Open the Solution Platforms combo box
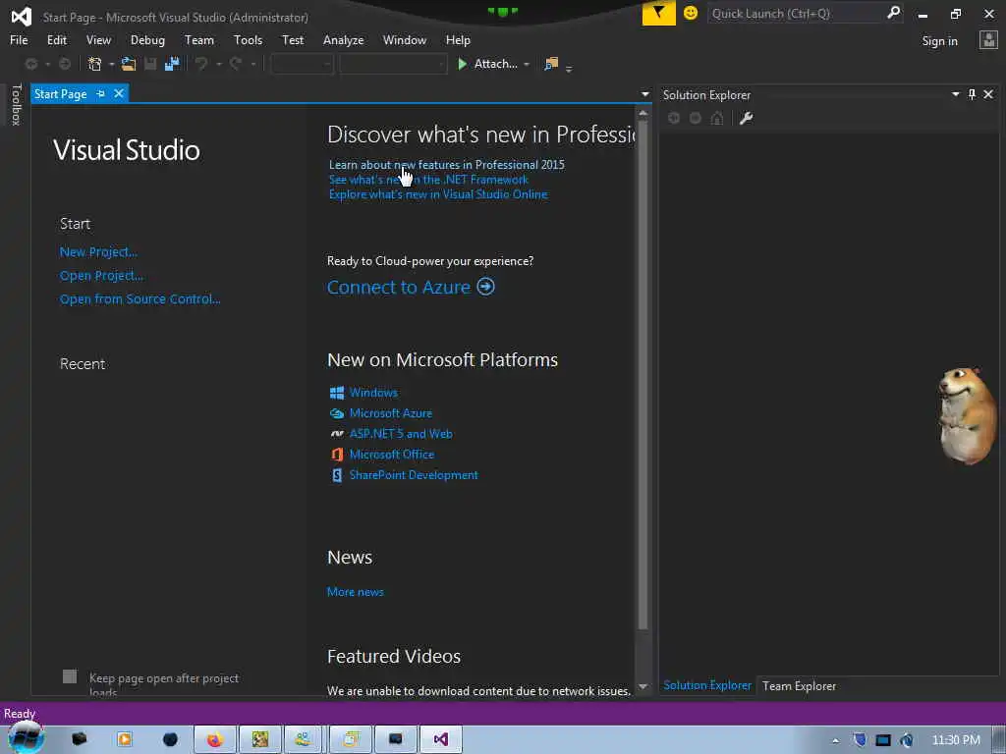The height and width of the screenshot is (754, 1006). click(393, 64)
